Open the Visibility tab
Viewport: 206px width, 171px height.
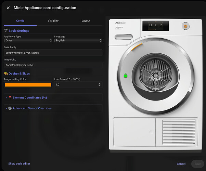pyautogui.click(x=53, y=21)
